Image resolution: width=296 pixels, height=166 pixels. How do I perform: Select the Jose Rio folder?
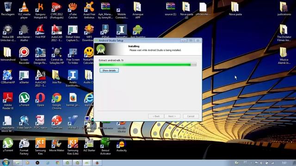[x=56, y=77]
